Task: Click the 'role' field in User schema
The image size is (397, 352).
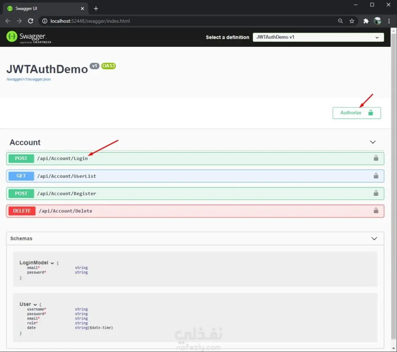Action: point(32,323)
